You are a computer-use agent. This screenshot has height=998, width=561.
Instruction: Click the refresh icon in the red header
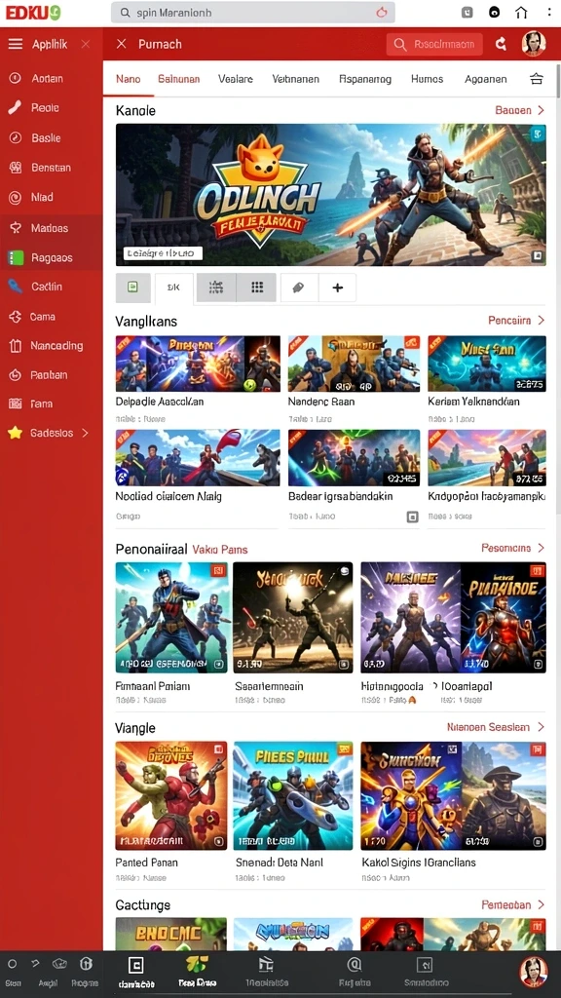[x=502, y=44]
